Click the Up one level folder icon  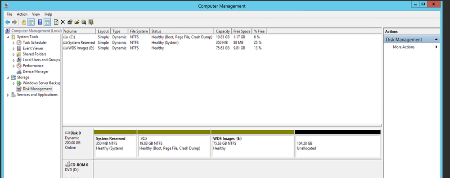click(x=24, y=22)
